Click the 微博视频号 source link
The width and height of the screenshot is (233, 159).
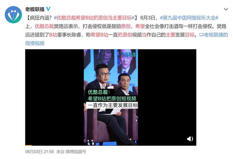[x=76, y=152]
